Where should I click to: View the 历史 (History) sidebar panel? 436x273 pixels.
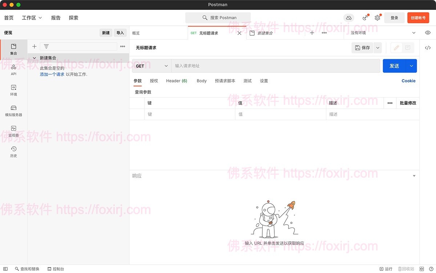pos(13,151)
